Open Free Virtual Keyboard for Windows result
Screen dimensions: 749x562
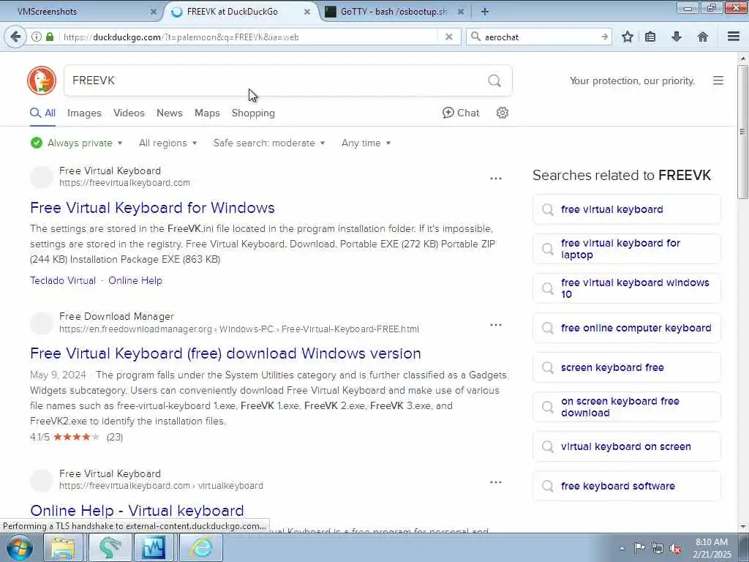(x=152, y=208)
